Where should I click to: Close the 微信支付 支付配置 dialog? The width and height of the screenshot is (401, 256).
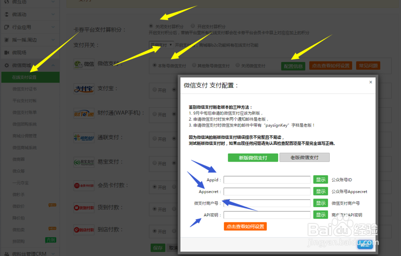pyautogui.click(x=371, y=82)
